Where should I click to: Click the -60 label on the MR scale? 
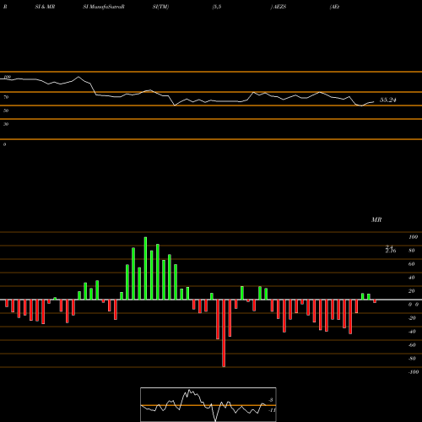tap(412, 345)
